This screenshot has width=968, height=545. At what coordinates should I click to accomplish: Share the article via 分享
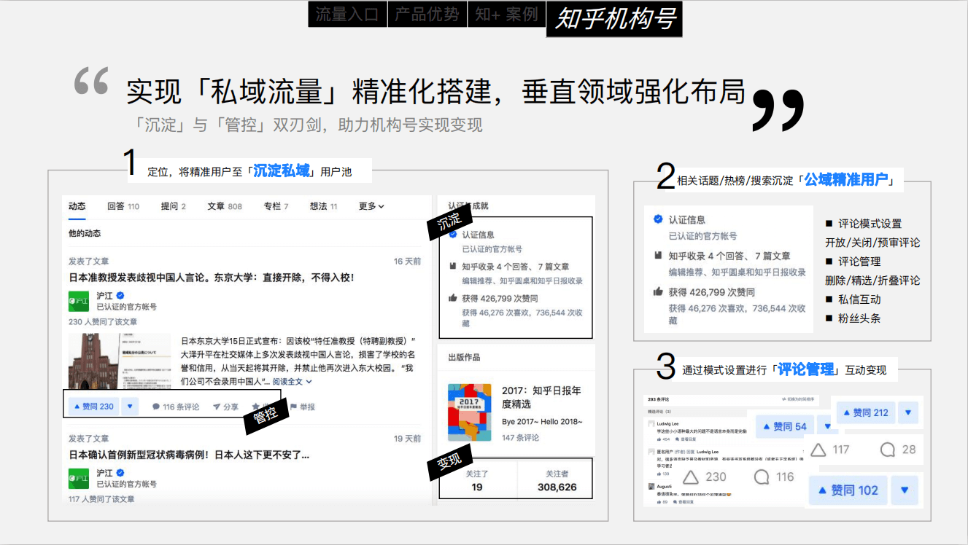pos(225,407)
